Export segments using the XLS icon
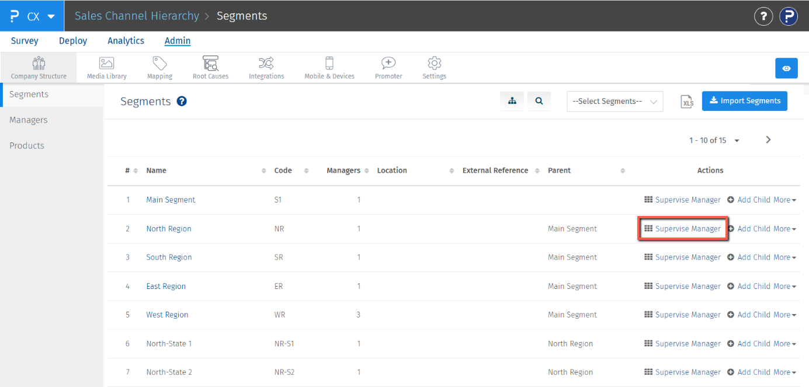The height and width of the screenshot is (387, 809). (x=688, y=102)
